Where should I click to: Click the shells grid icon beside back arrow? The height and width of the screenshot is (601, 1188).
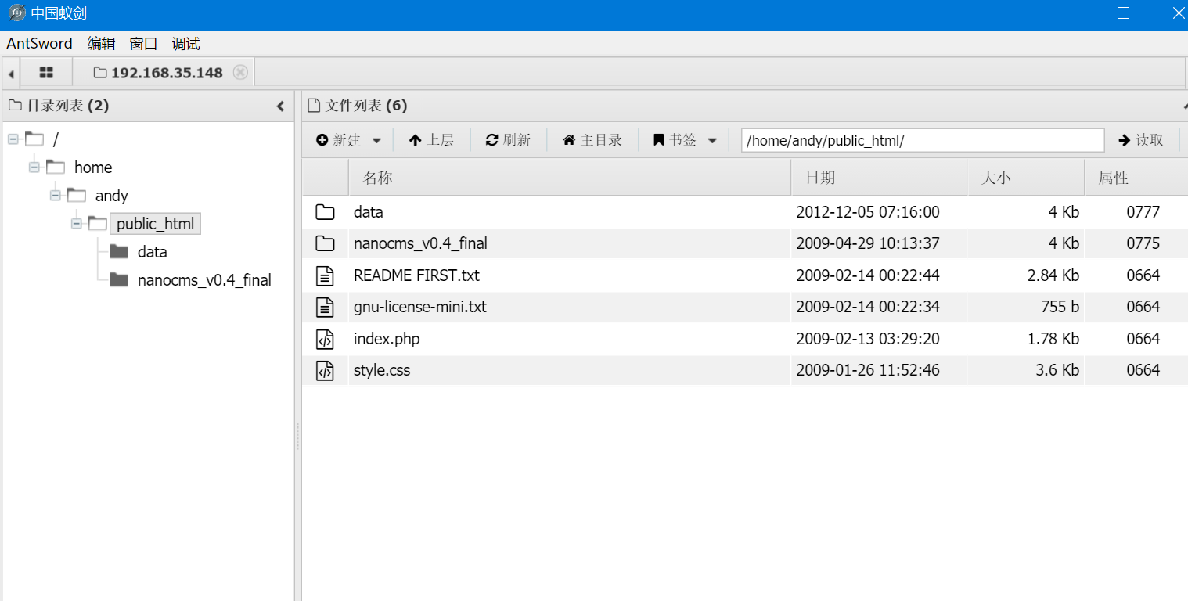(46, 71)
